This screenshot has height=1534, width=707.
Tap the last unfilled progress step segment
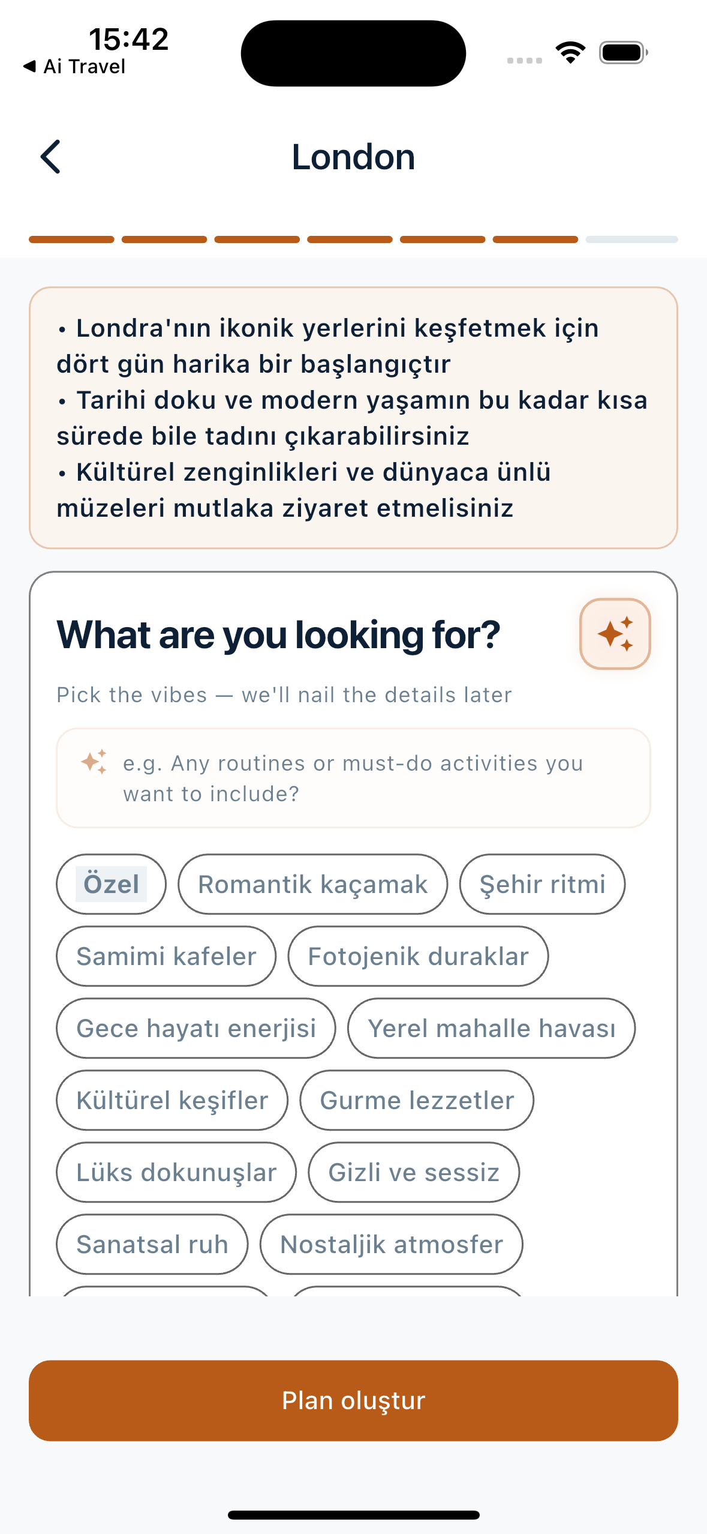pyautogui.click(x=631, y=239)
